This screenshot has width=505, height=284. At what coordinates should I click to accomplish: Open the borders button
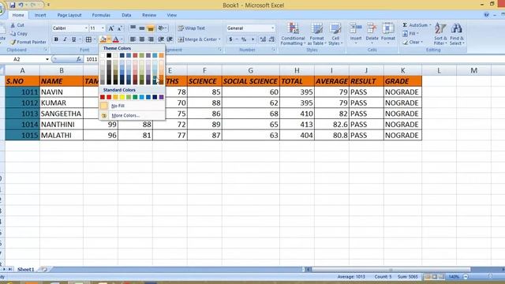(x=88, y=39)
